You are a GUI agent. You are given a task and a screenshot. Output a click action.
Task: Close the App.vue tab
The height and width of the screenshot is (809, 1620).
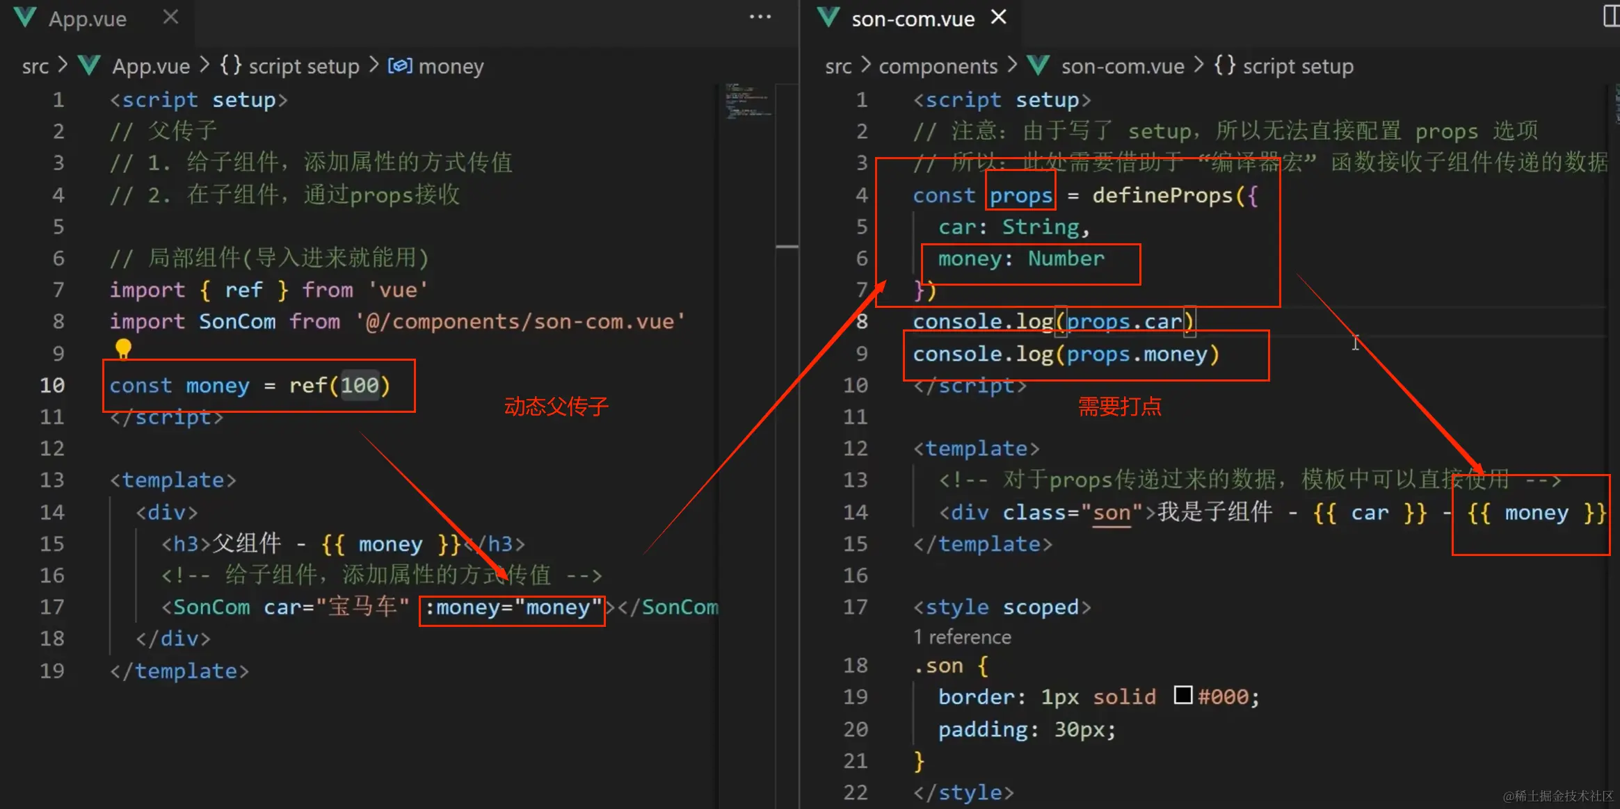point(170,17)
